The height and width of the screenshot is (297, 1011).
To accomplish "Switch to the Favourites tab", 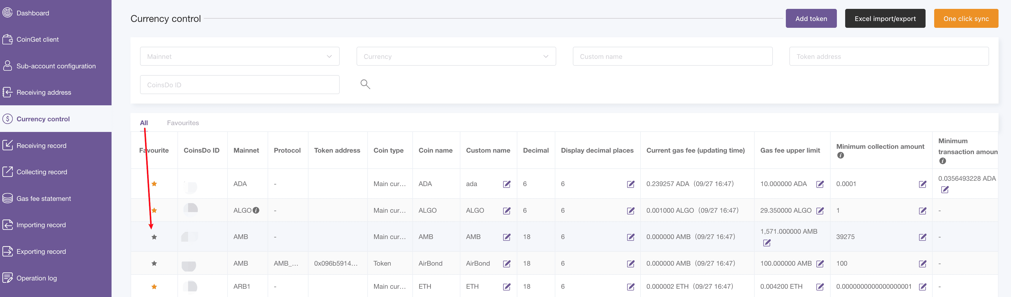I will tap(183, 123).
